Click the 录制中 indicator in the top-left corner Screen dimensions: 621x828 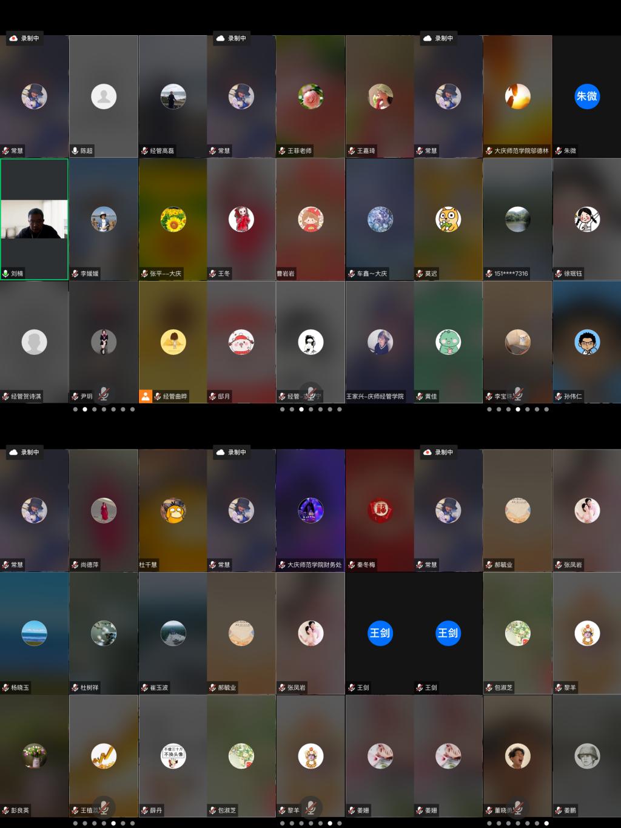pos(24,38)
